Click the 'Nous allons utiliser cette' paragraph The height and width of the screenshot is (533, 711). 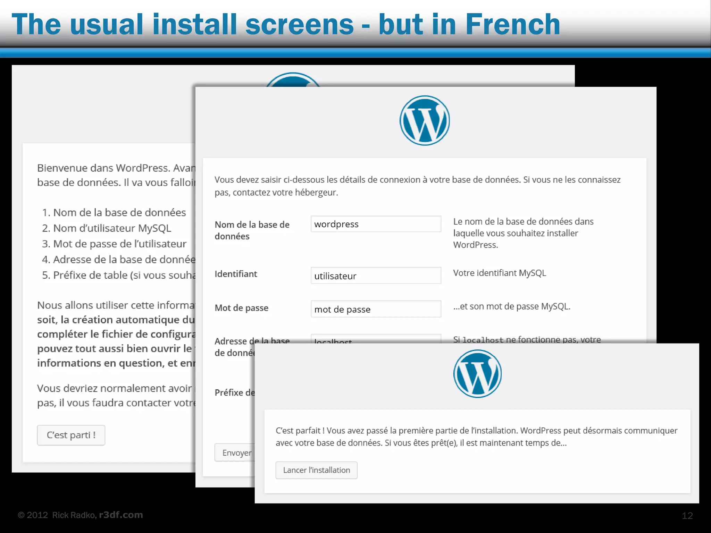116,334
